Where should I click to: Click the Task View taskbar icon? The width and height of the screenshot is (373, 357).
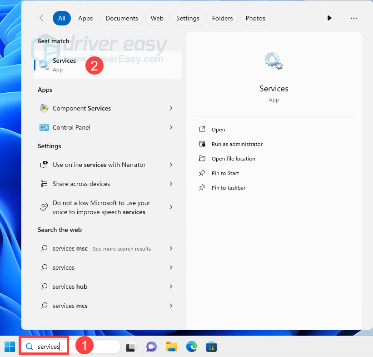pos(131,347)
